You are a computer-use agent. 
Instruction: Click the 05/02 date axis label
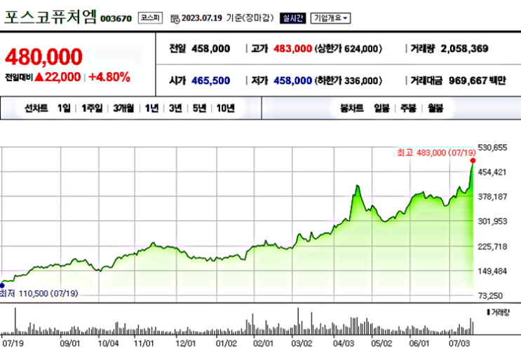381,343
